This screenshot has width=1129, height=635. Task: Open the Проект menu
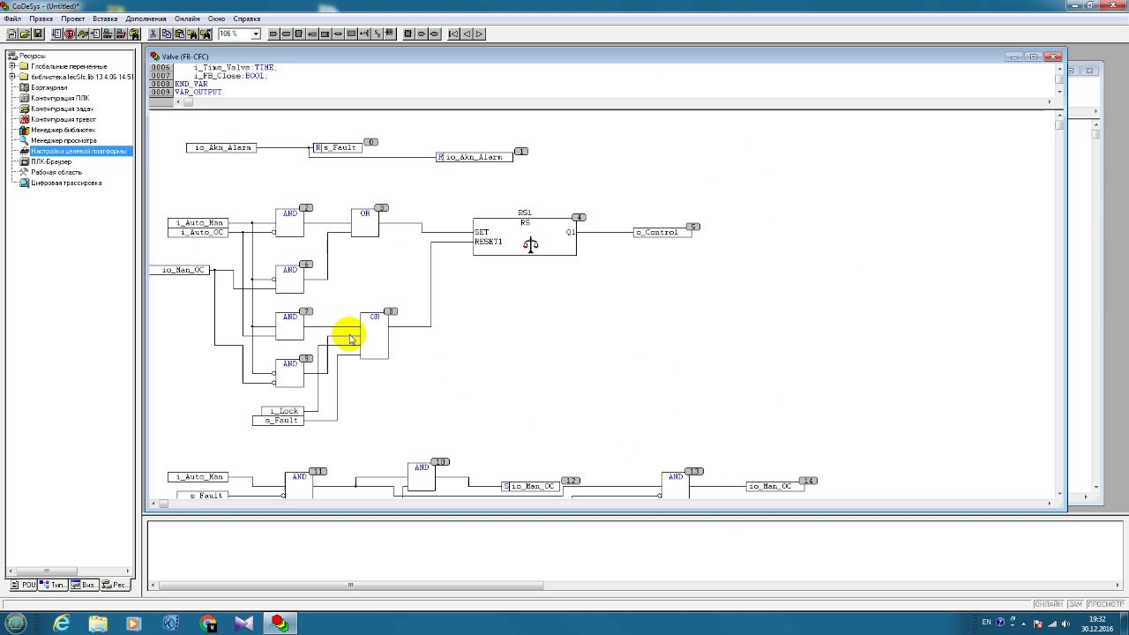73,19
